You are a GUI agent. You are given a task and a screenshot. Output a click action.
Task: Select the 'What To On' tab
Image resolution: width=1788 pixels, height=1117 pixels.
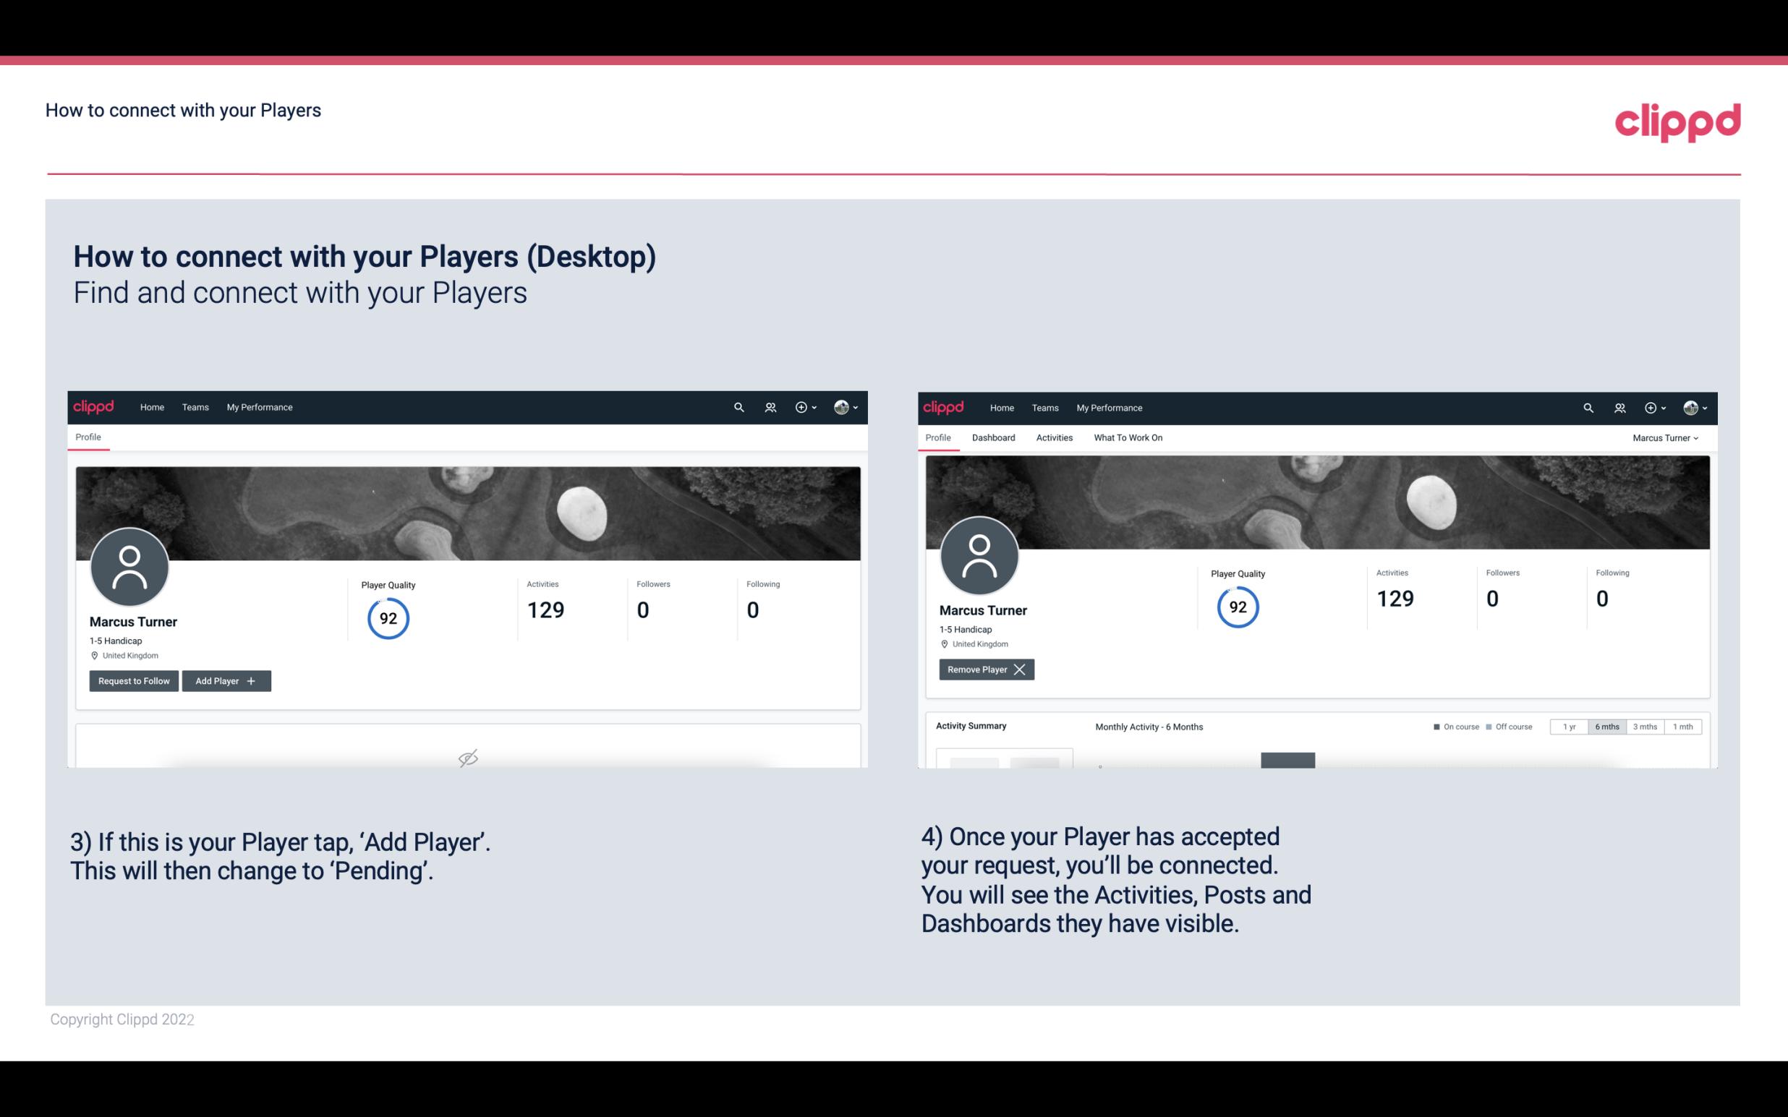click(x=1126, y=437)
